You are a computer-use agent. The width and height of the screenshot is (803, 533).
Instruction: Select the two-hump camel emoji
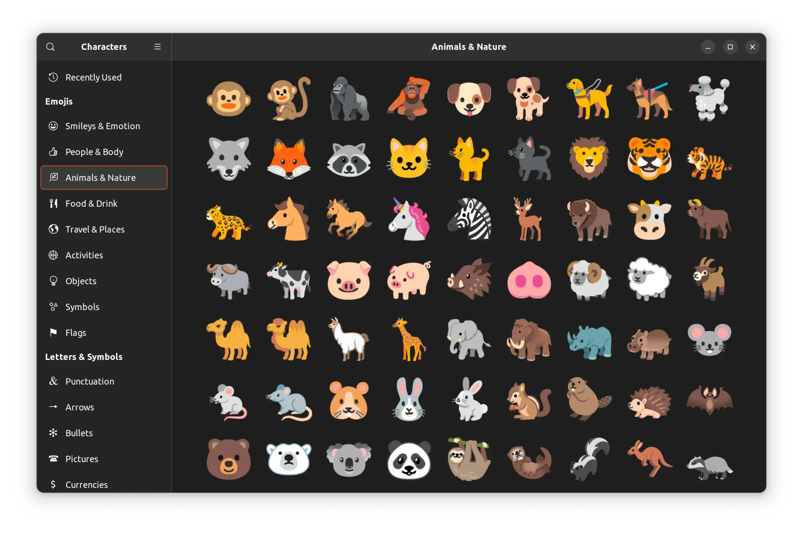coord(289,340)
